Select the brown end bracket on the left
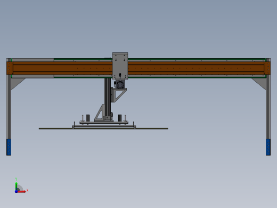This screenshot has width=277, height=208. [10, 68]
